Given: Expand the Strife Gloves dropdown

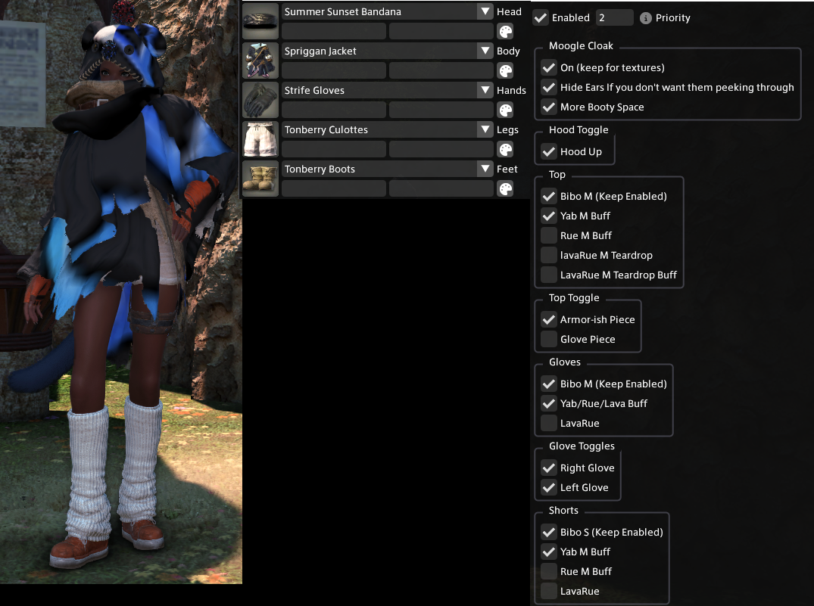Looking at the screenshot, I should click(485, 90).
